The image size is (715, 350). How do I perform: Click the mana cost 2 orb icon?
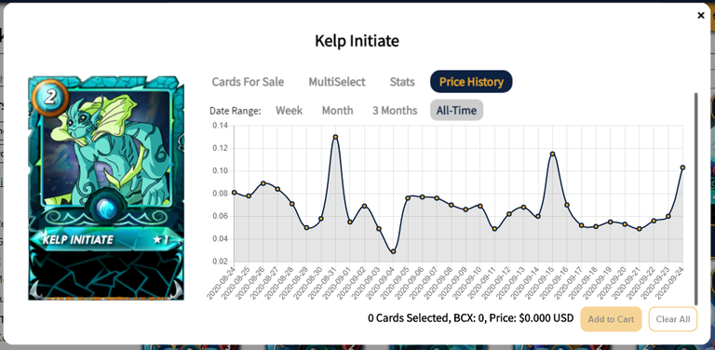[x=50, y=97]
